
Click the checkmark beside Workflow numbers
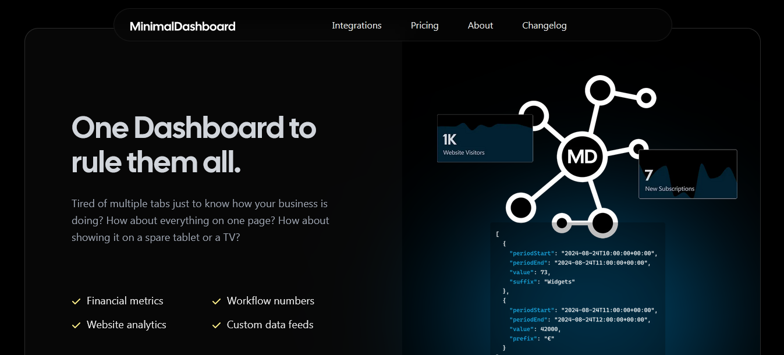217,301
